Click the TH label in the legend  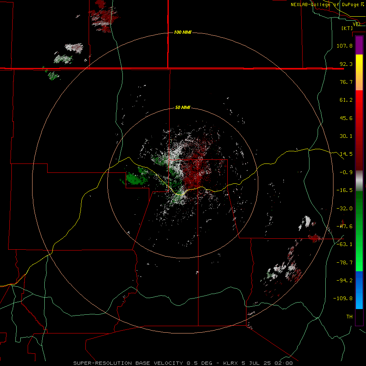click(349, 317)
